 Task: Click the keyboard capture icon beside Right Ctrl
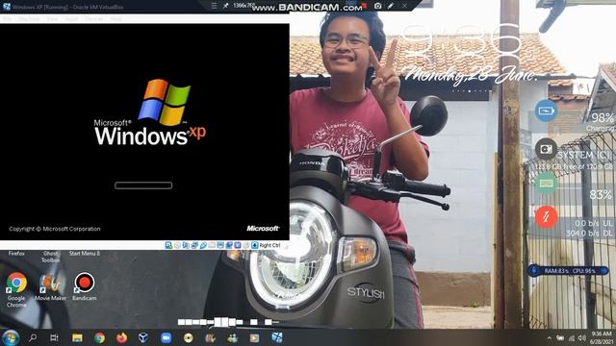coord(254,245)
